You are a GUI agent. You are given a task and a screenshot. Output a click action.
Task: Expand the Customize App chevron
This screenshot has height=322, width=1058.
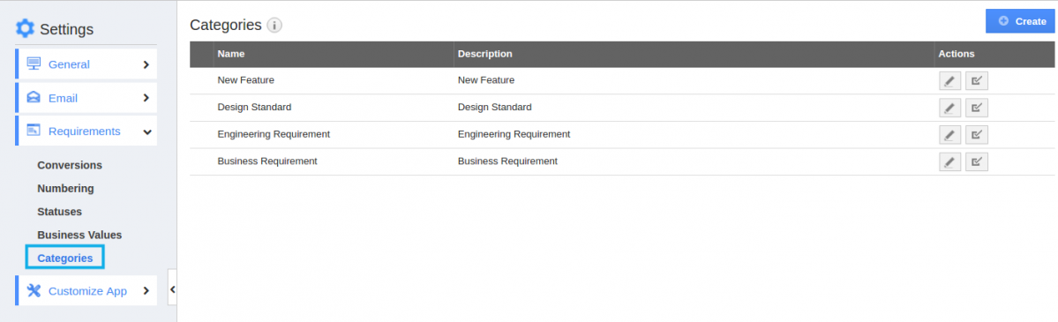click(146, 291)
